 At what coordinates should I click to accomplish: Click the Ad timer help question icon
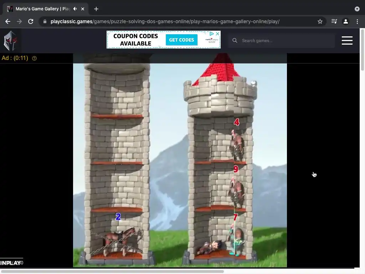(35, 58)
